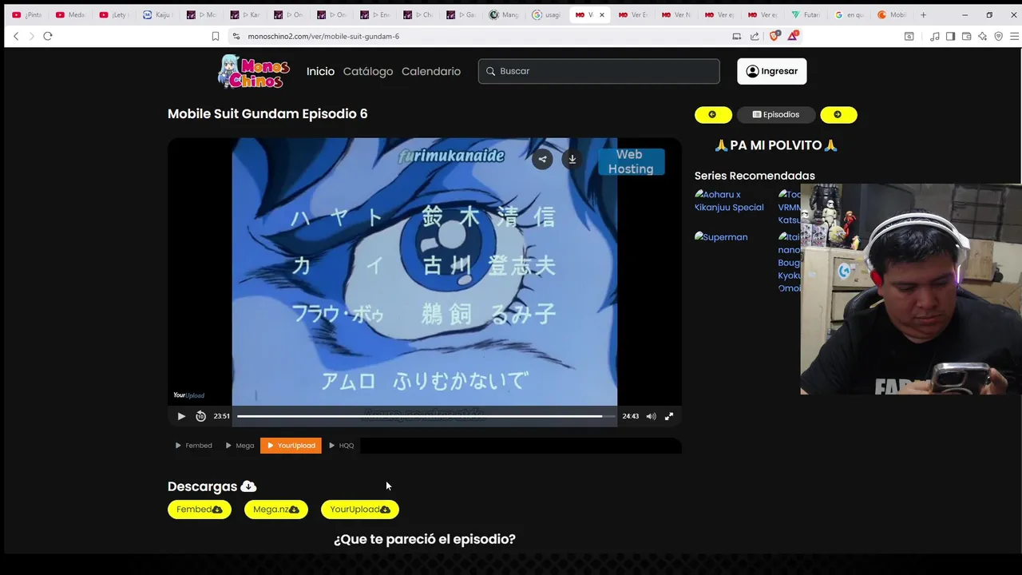Select the Mega video server tab
The image size is (1022, 575).
point(240,446)
